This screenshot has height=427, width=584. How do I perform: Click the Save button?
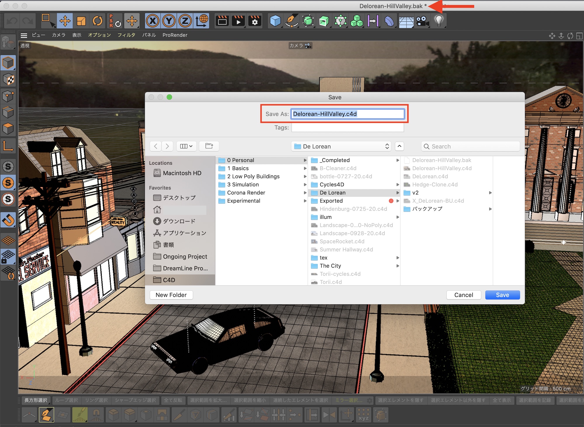click(502, 295)
